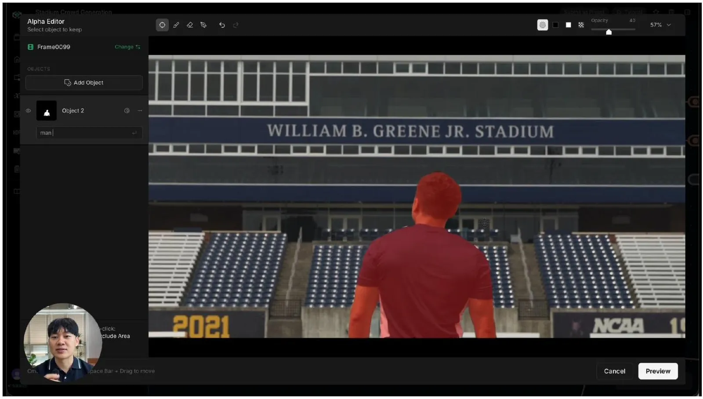Select the Object 2 label
Screen dimensions: 703x399
[73, 111]
